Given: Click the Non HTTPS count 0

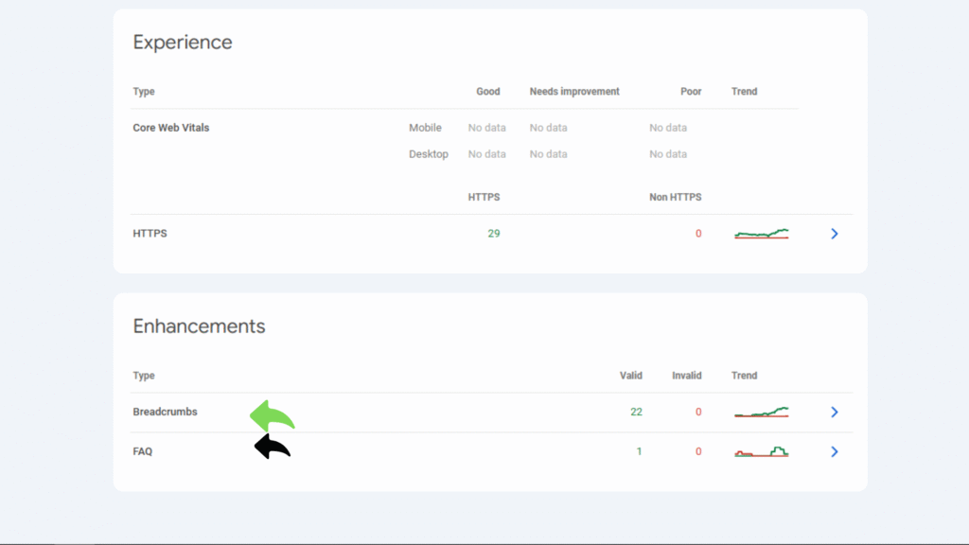Looking at the screenshot, I should (x=698, y=234).
